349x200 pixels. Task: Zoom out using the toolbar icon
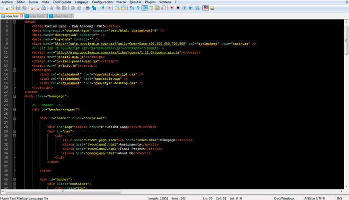[109, 8]
